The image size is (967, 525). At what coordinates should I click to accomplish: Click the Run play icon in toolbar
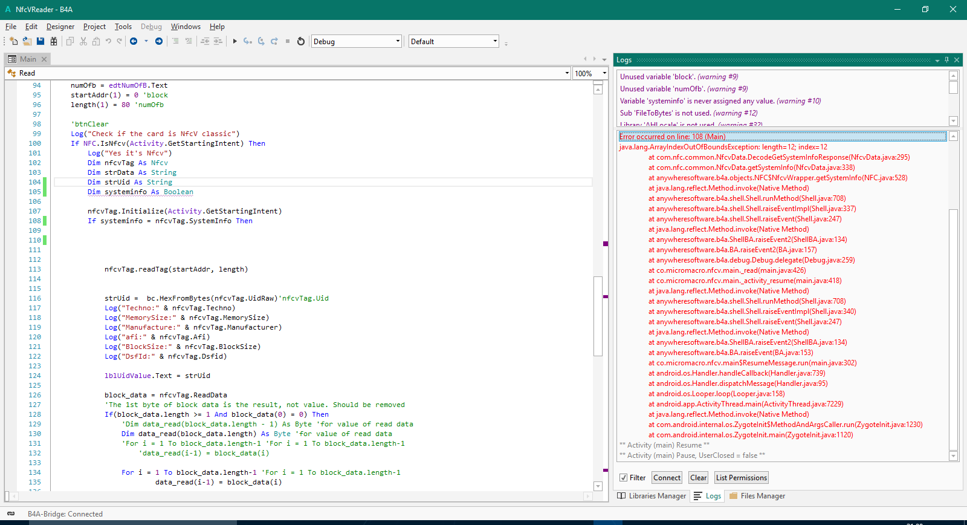point(234,41)
